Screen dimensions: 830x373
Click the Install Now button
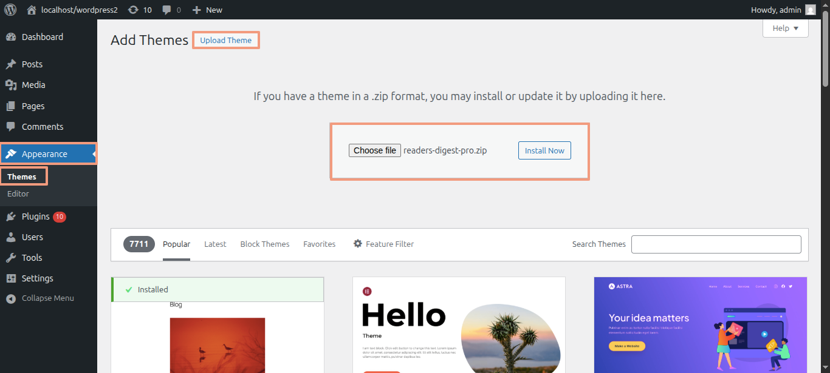tap(544, 150)
